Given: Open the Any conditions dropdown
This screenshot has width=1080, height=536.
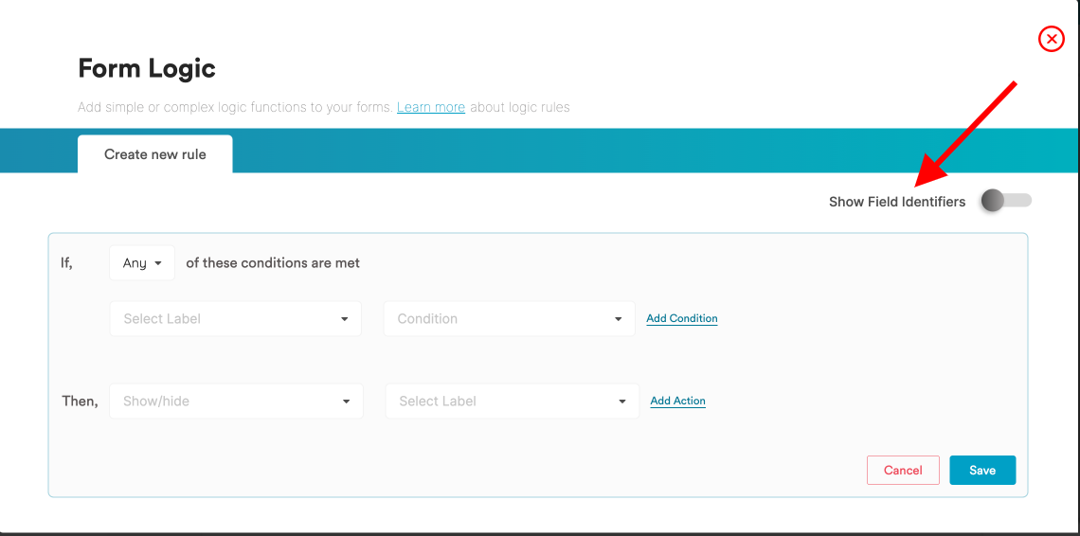Looking at the screenshot, I should coord(142,263).
